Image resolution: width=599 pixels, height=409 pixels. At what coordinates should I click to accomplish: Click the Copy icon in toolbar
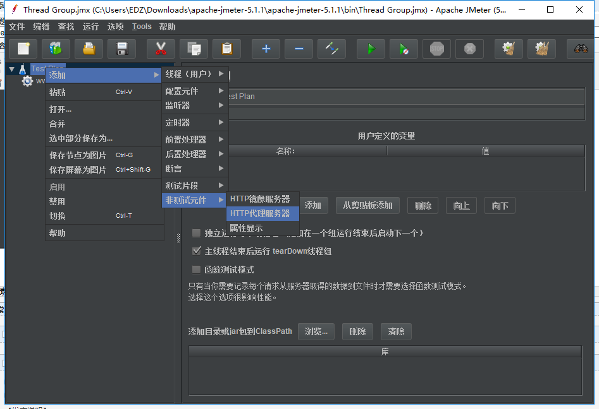click(x=194, y=49)
